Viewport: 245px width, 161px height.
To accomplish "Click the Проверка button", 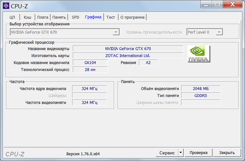I will tap(198, 152).
